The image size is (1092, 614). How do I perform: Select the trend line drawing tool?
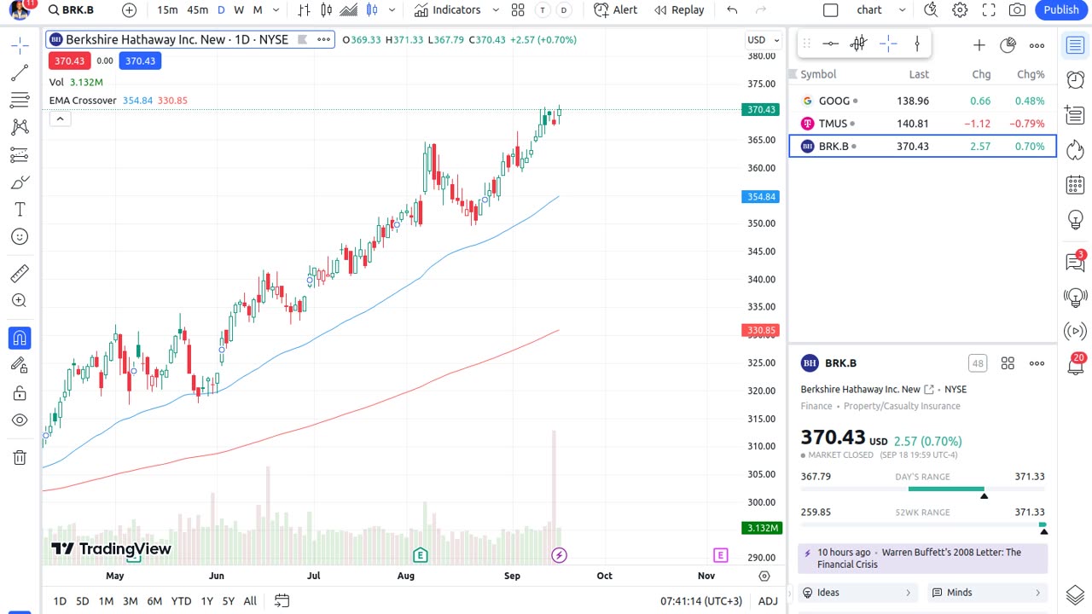20,73
